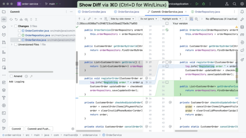Open IDE settings gear in title bar
This screenshot has height=138, width=246.
pos(242,4)
